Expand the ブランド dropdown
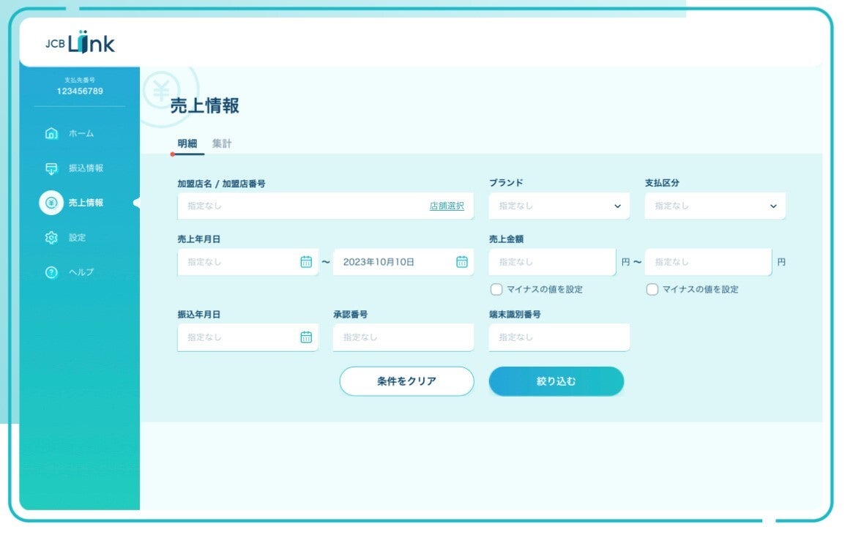 [559, 206]
